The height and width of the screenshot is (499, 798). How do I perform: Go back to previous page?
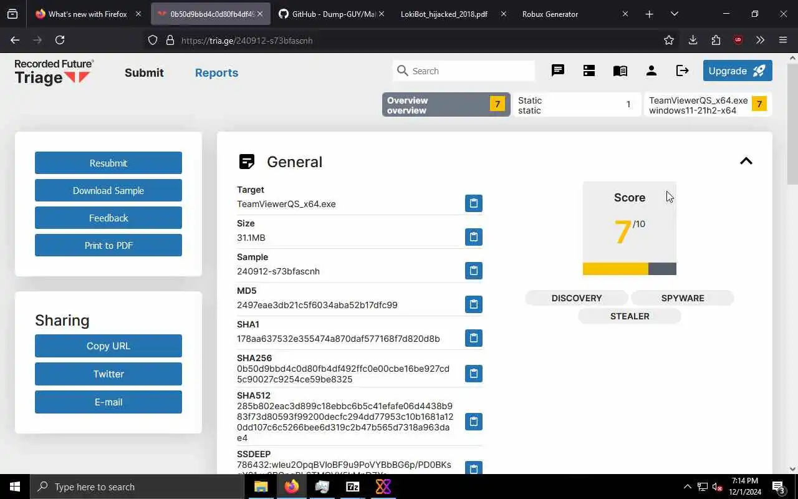[x=15, y=40]
